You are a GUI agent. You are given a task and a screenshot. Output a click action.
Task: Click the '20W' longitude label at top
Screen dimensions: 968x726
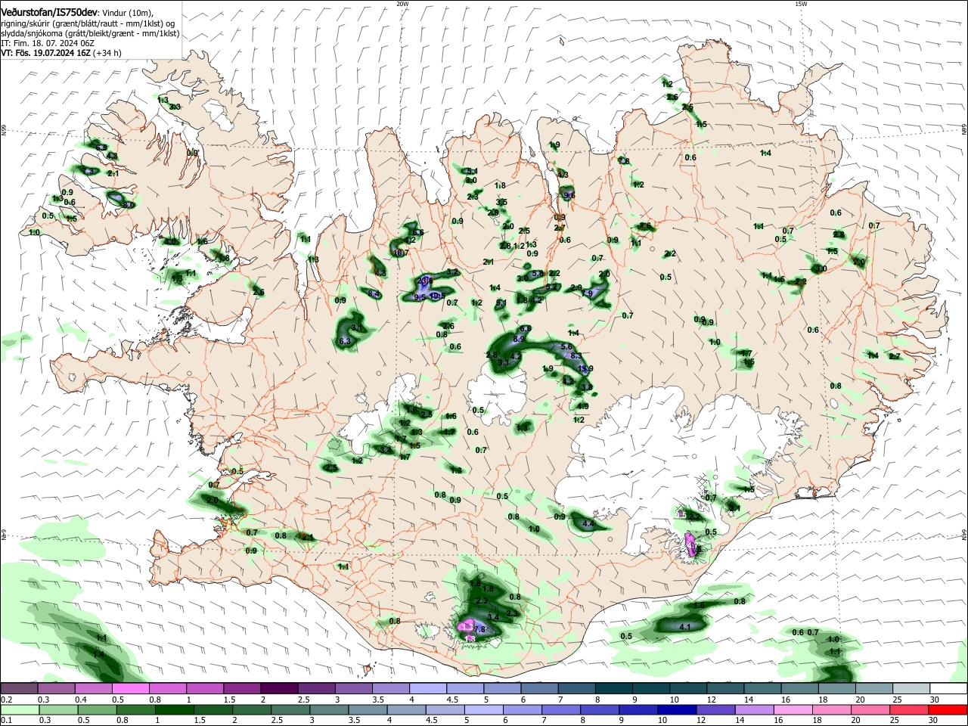(402, 4)
